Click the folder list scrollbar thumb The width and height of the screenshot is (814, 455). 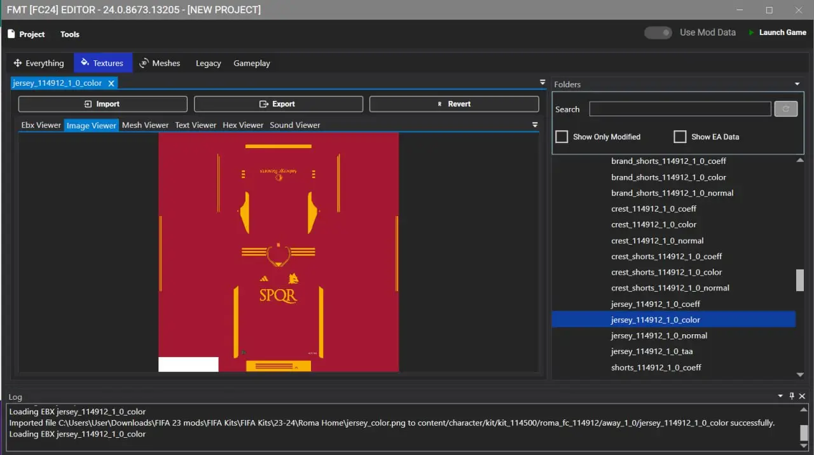click(x=800, y=280)
